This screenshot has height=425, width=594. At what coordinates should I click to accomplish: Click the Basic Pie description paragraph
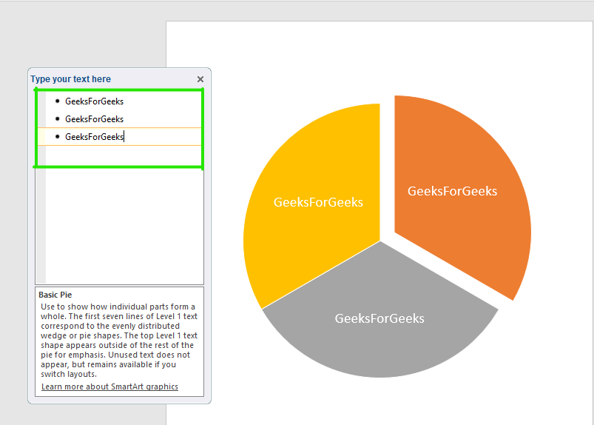click(x=119, y=340)
